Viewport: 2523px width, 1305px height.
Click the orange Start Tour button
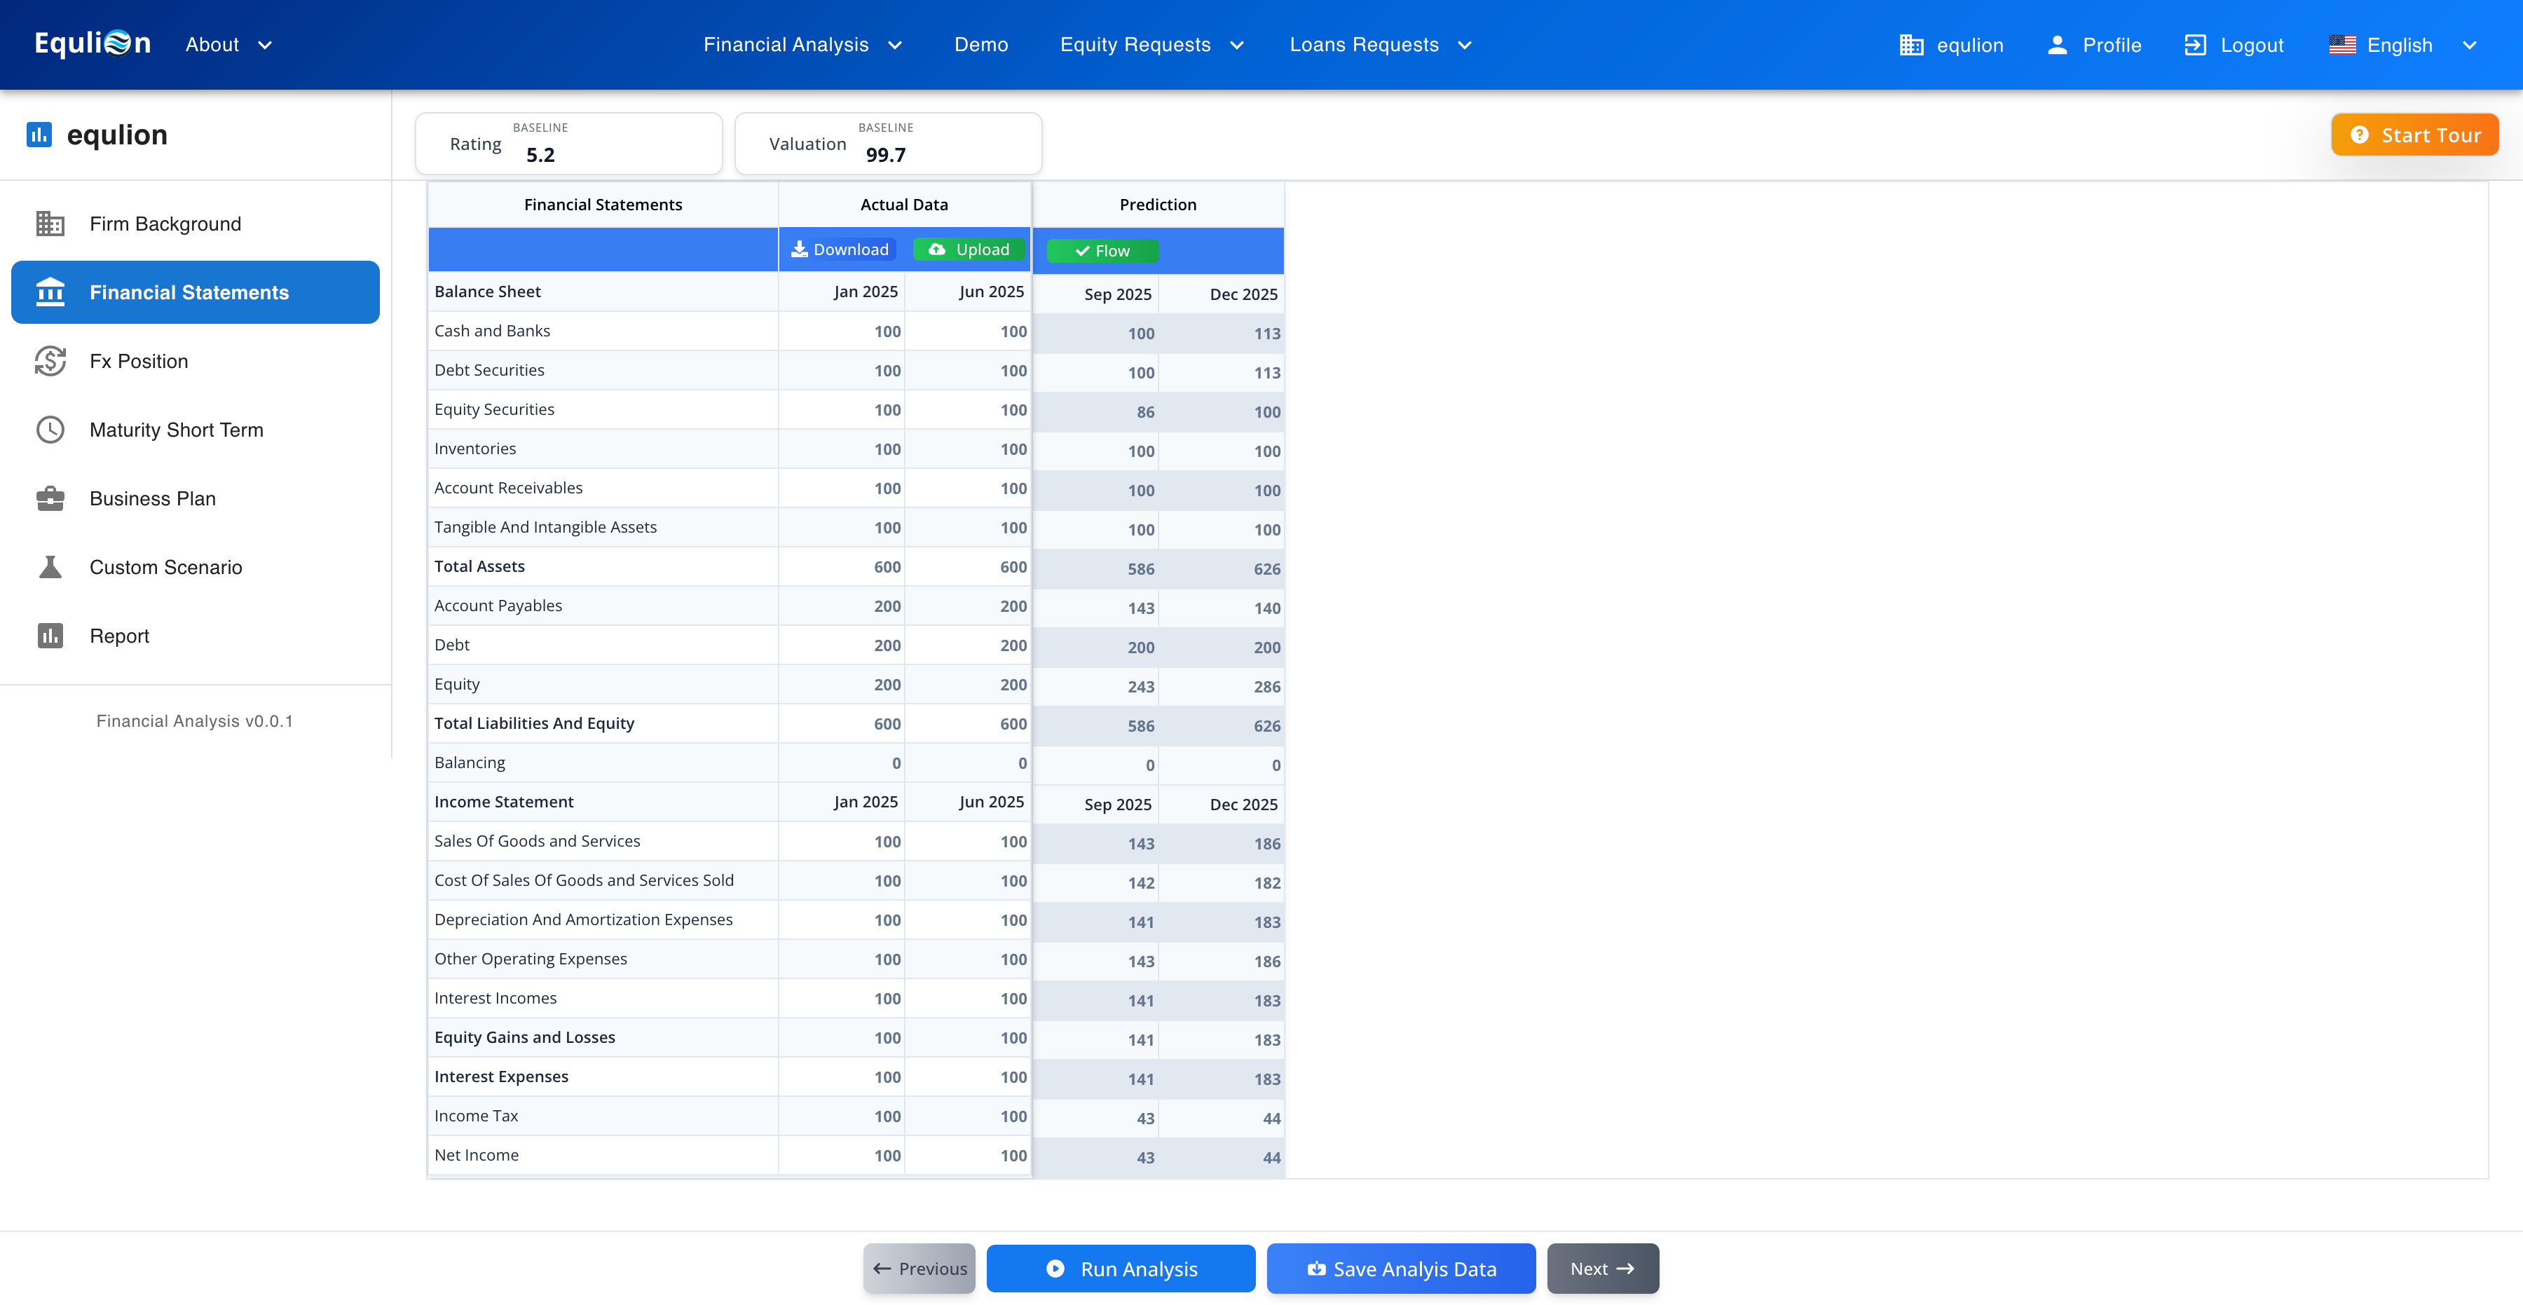(x=2414, y=135)
